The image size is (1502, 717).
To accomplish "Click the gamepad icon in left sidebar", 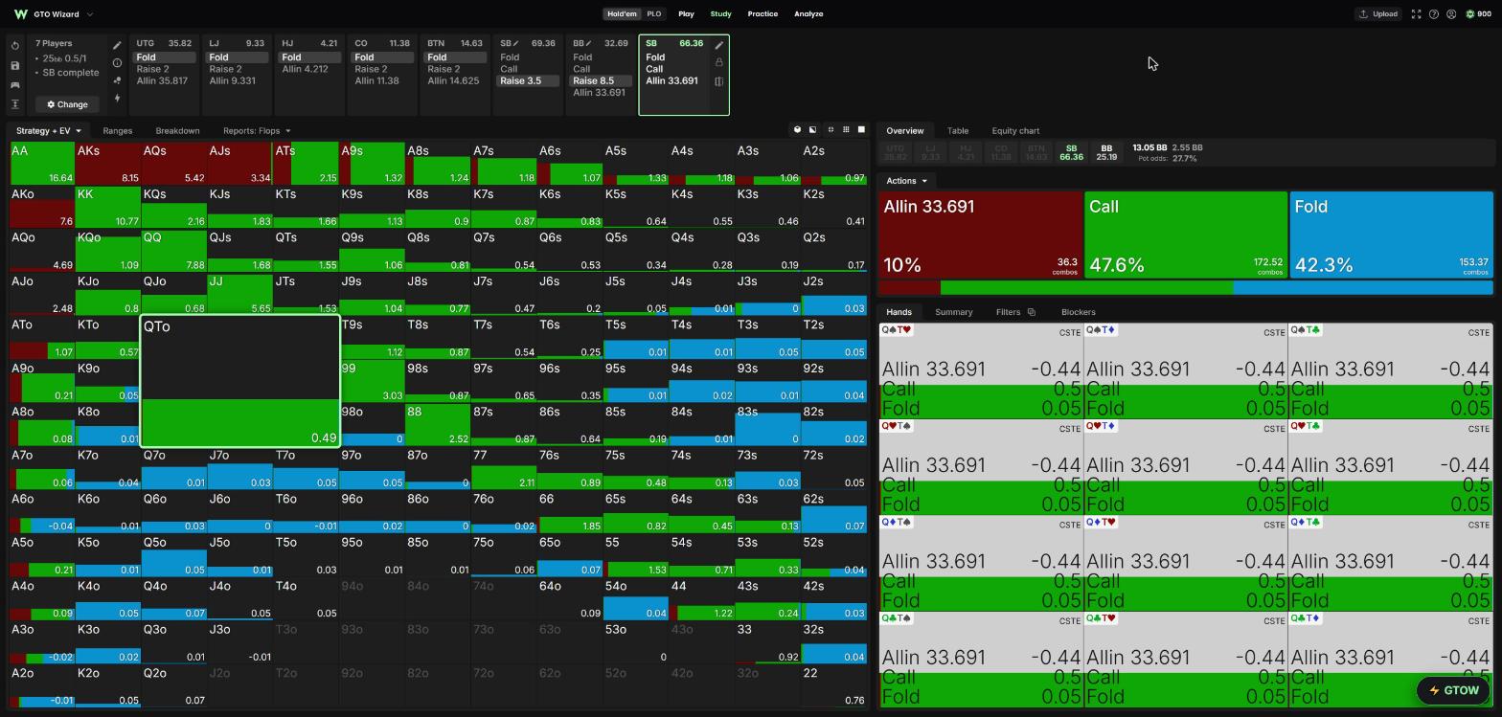I will click(15, 84).
